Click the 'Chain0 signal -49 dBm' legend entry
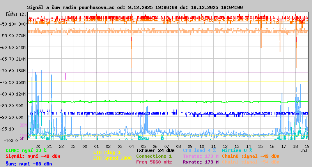Screen dimensions: 312x167 pyautogui.click(x=250, y=156)
